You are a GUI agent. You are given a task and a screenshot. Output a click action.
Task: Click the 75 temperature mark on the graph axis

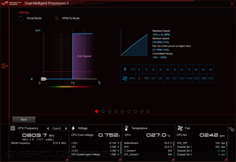point(73,83)
